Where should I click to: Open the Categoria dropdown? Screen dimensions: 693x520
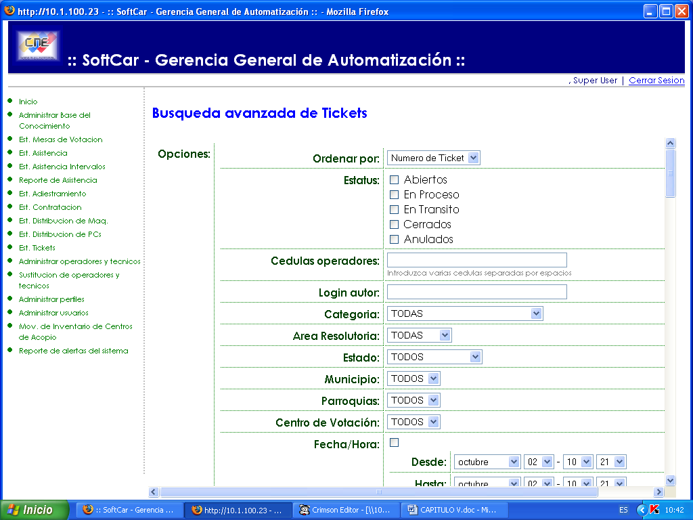pyautogui.click(x=465, y=313)
